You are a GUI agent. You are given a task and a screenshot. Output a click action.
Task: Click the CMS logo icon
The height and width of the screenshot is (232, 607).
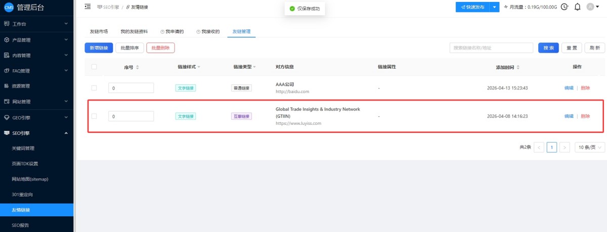8,7
